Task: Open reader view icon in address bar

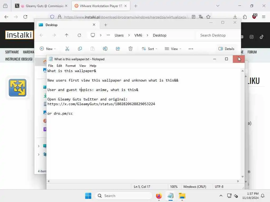Action: [194, 17]
